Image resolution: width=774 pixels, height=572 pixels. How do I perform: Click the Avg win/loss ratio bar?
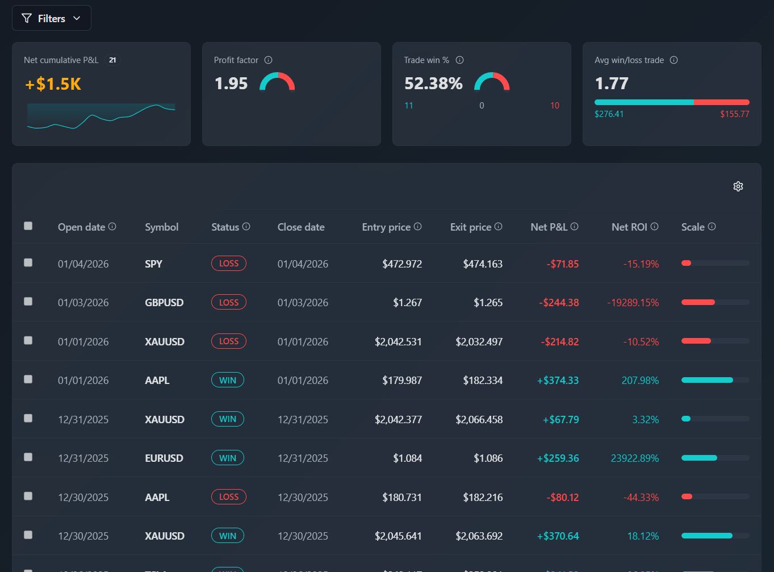point(672,102)
